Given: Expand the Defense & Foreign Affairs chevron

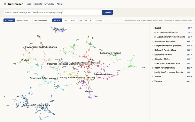Looking at the screenshot, I should click(153, 50).
